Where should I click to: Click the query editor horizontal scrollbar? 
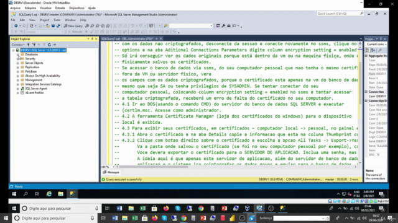click(154, 167)
